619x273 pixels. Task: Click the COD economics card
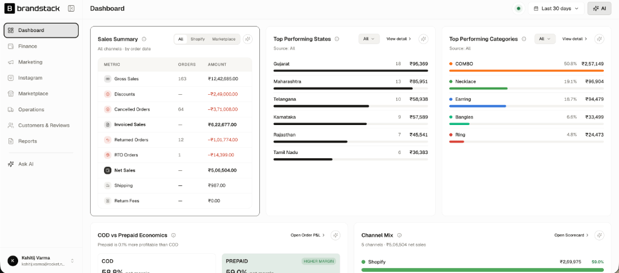click(157, 263)
